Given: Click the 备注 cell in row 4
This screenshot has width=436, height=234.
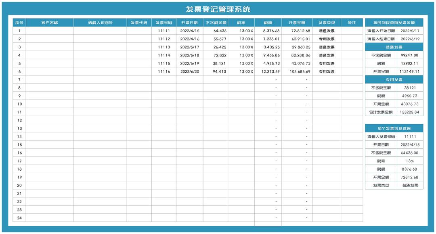Looking at the screenshot, I should coord(352,55).
